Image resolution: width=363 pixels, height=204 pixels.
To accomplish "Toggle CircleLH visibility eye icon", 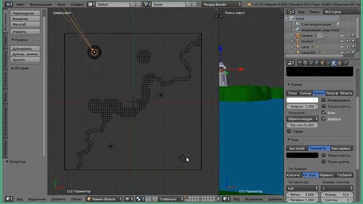I will [x=342, y=41].
